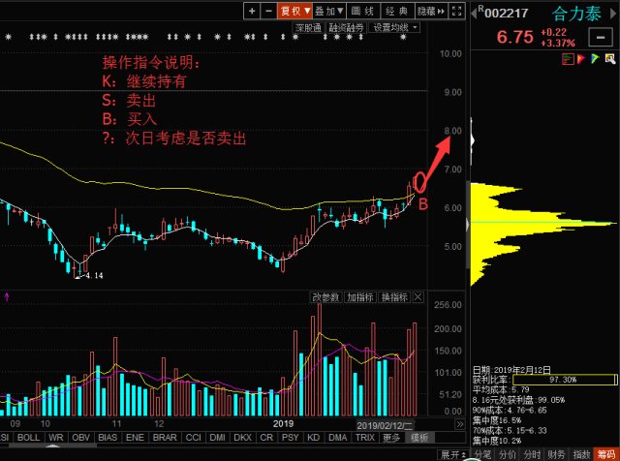The image size is (620, 461).
Task: Click 日期:2019年2月12日 text
Action: 511,370
